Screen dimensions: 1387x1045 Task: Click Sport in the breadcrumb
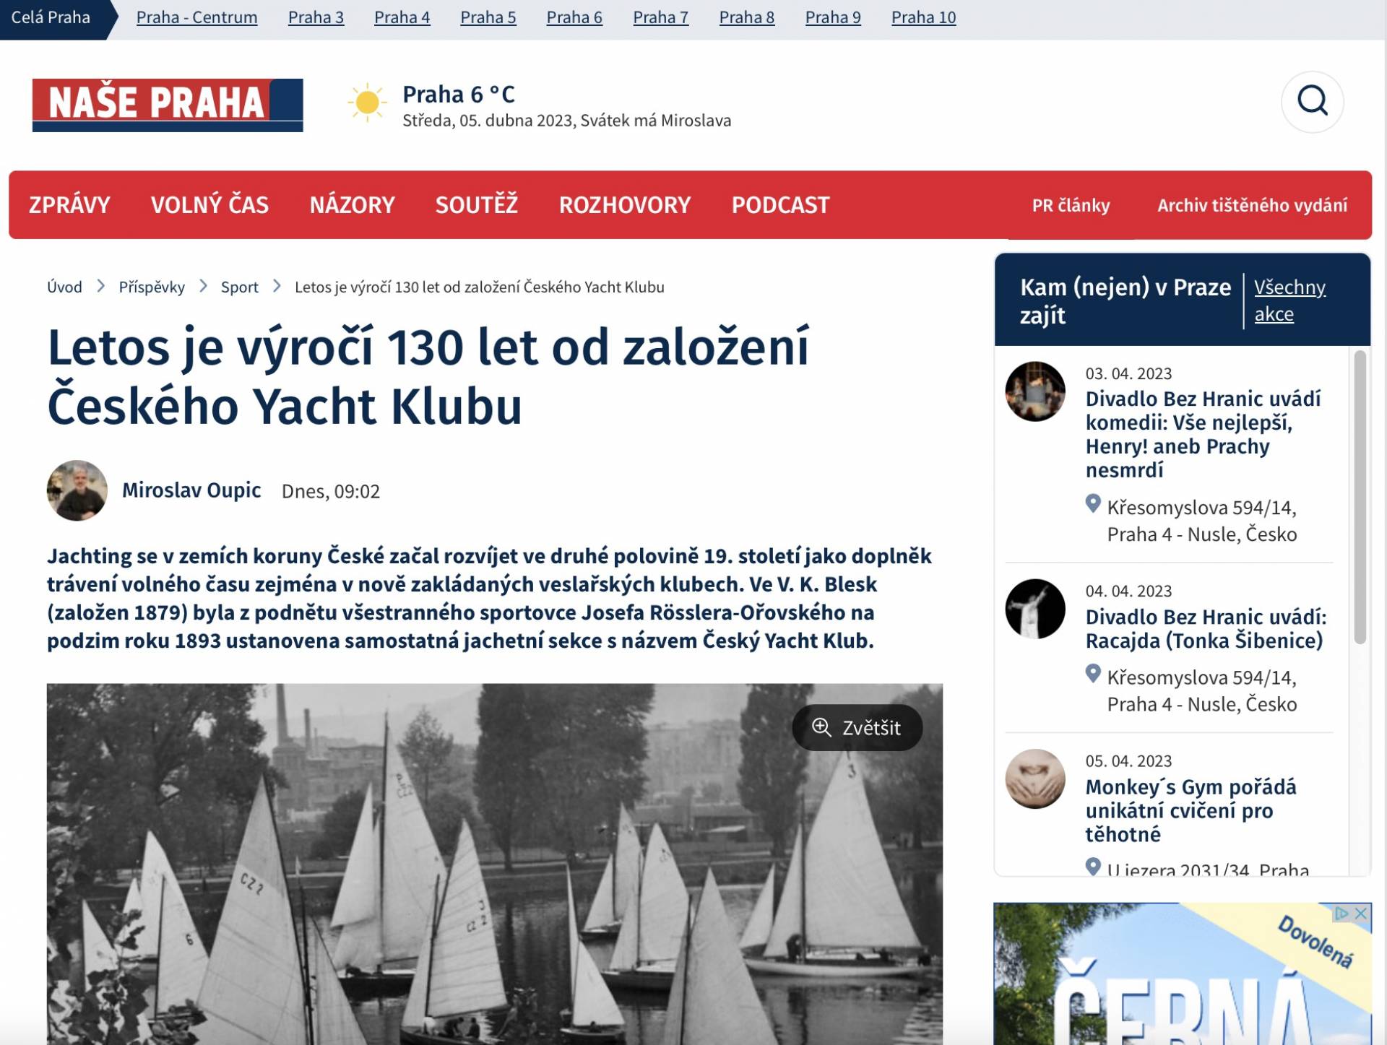pos(239,287)
